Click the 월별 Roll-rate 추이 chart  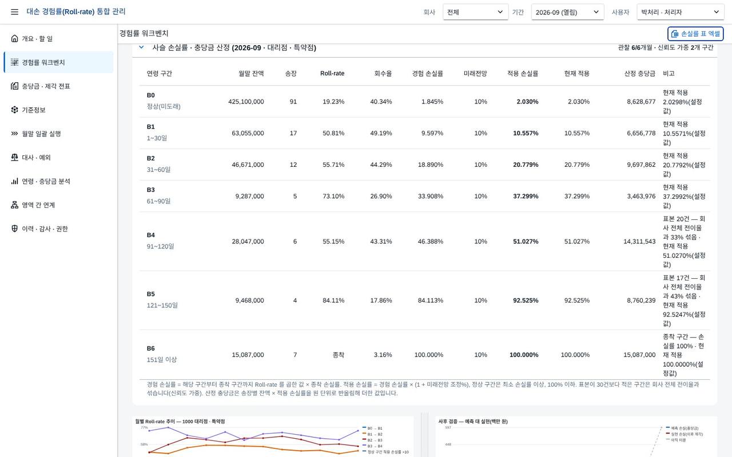[273, 436]
